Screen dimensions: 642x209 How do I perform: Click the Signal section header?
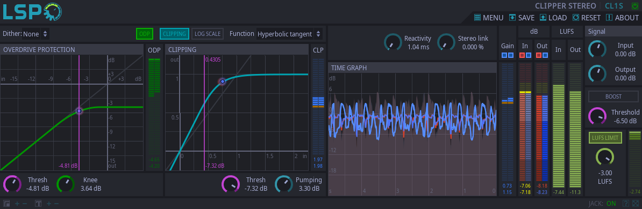click(x=614, y=32)
